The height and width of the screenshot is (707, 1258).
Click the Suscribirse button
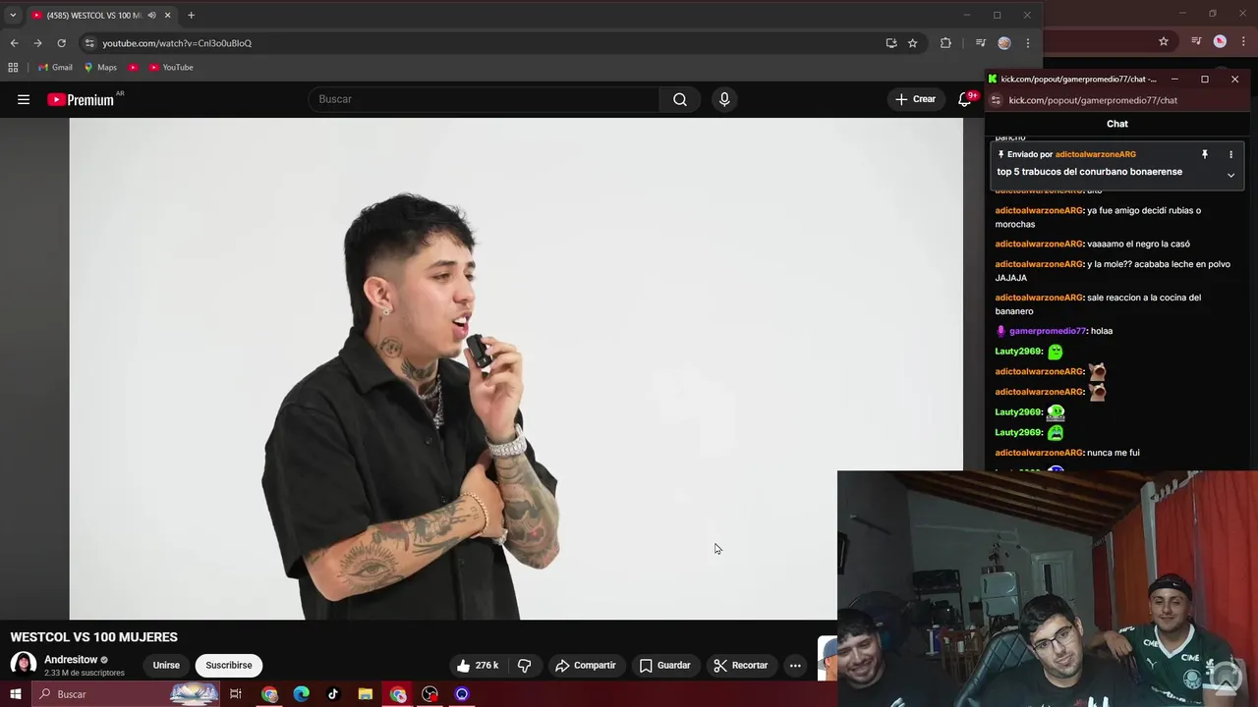(229, 666)
